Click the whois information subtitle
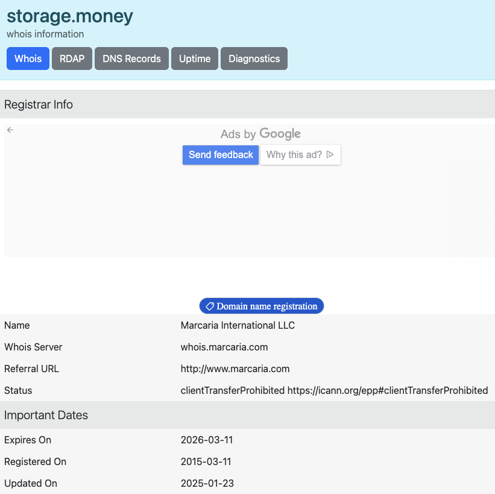This screenshot has width=495, height=494. pos(45,34)
